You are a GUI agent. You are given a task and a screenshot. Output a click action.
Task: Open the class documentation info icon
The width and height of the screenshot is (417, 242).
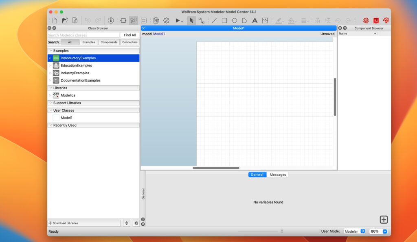pos(110,20)
